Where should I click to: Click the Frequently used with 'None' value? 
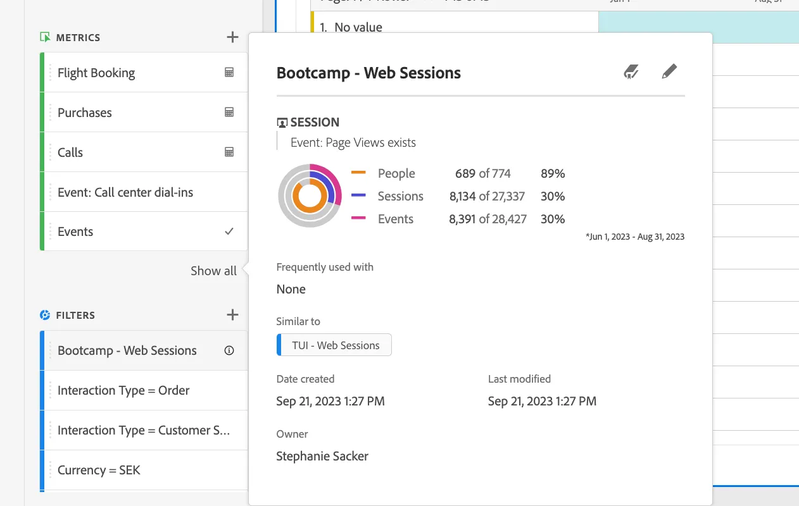point(291,289)
